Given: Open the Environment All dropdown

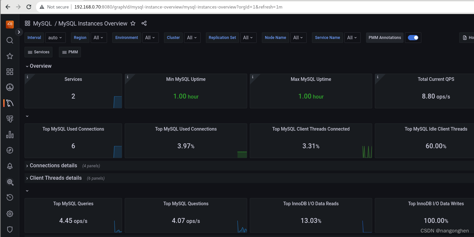Looking at the screenshot, I should tap(150, 38).
